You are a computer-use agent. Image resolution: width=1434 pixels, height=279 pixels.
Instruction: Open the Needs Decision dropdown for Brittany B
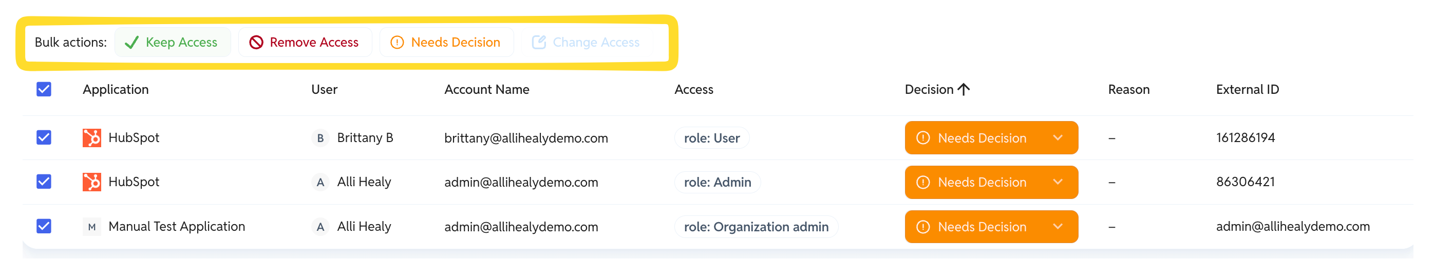tap(991, 138)
